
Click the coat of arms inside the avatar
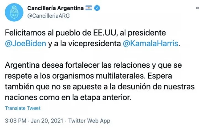14,12
